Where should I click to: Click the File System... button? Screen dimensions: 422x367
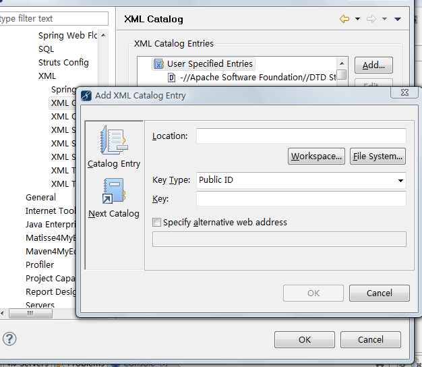[378, 156]
